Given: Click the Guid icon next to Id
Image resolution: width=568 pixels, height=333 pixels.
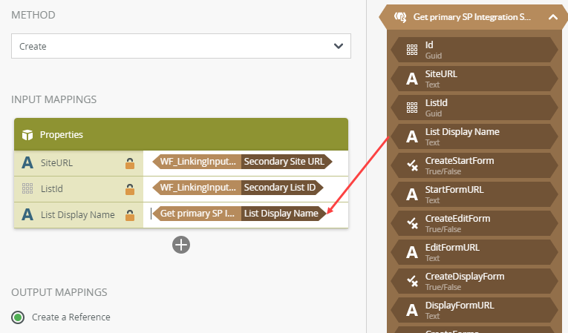Looking at the screenshot, I should (x=411, y=50).
